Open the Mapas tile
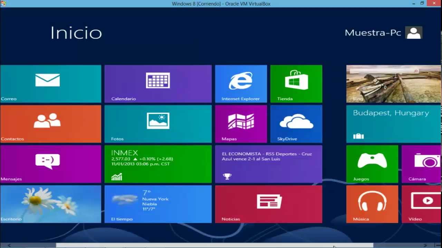442x248 pixels. click(x=241, y=124)
